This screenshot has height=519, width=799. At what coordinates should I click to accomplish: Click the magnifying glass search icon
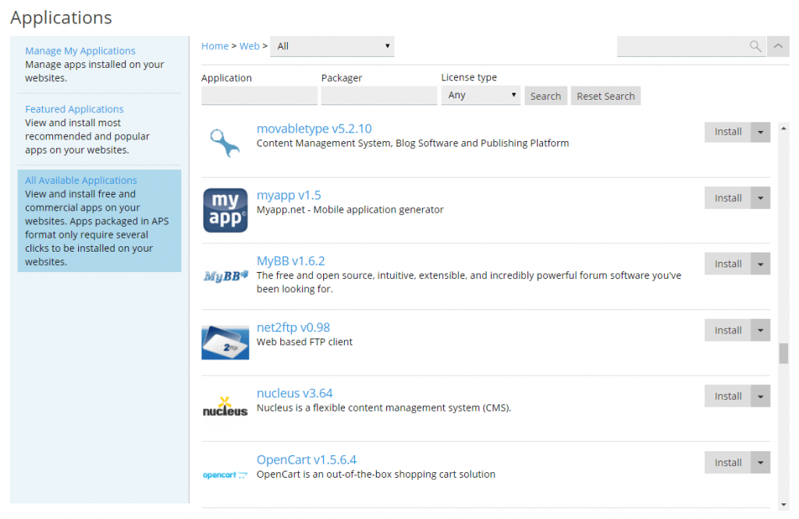(x=755, y=46)
